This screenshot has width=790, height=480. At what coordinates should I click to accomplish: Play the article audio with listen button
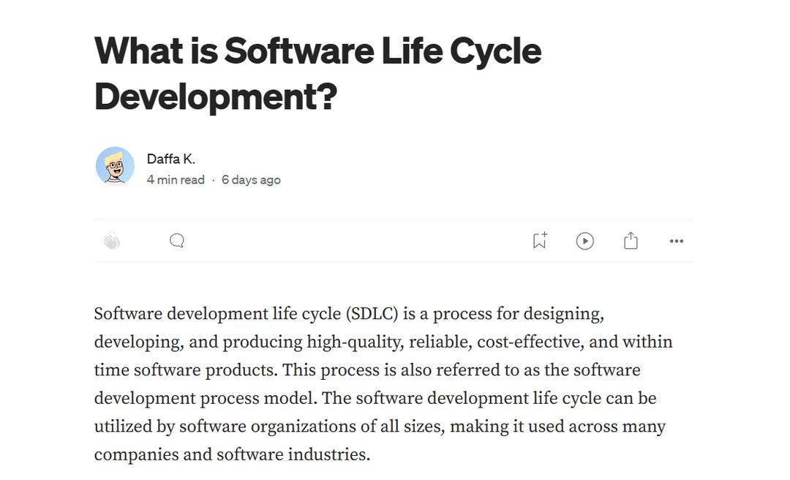[x=585, y=241]
